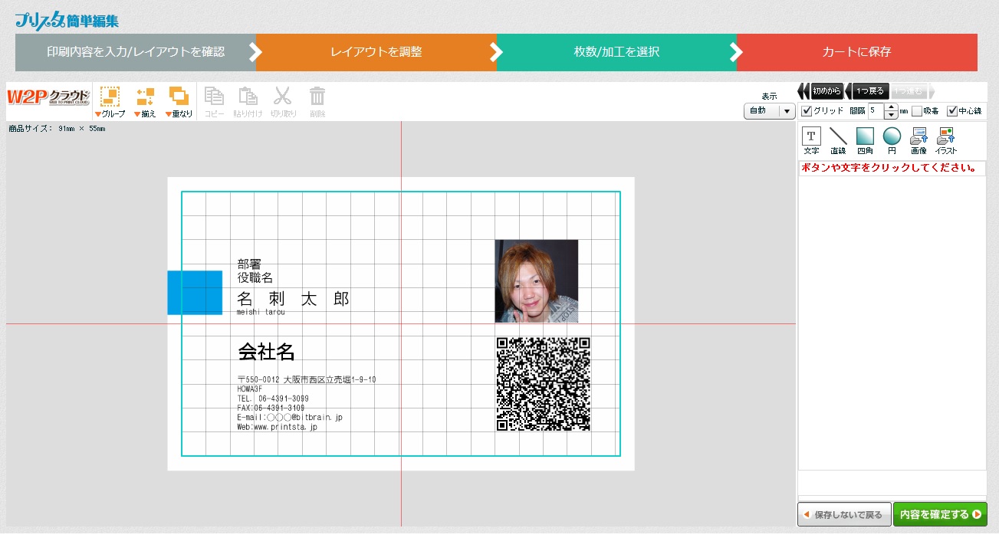Toggle the 中心線 center line checkbox
999x538 pixels.
(952, 111)
